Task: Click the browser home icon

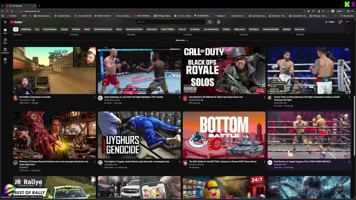Action: (12, 11)
